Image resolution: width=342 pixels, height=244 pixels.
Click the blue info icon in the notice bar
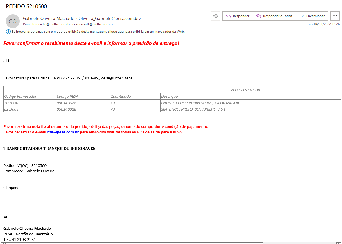[8, 32]
